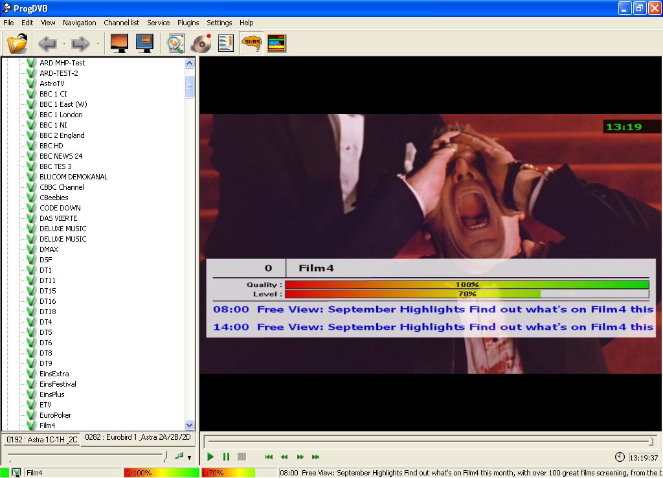The image size is (663, 478).
Task: Click the Pause button
Action: 226,457
